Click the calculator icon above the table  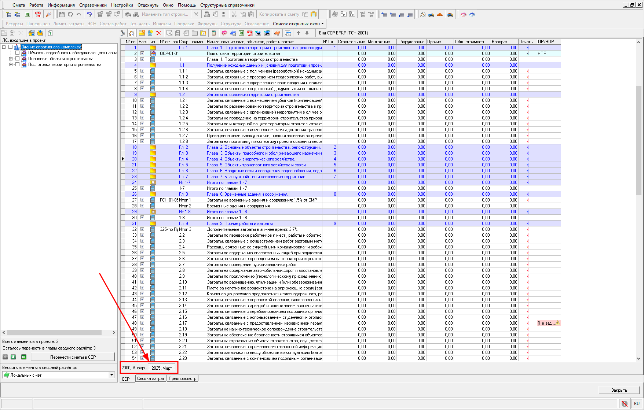214,33
